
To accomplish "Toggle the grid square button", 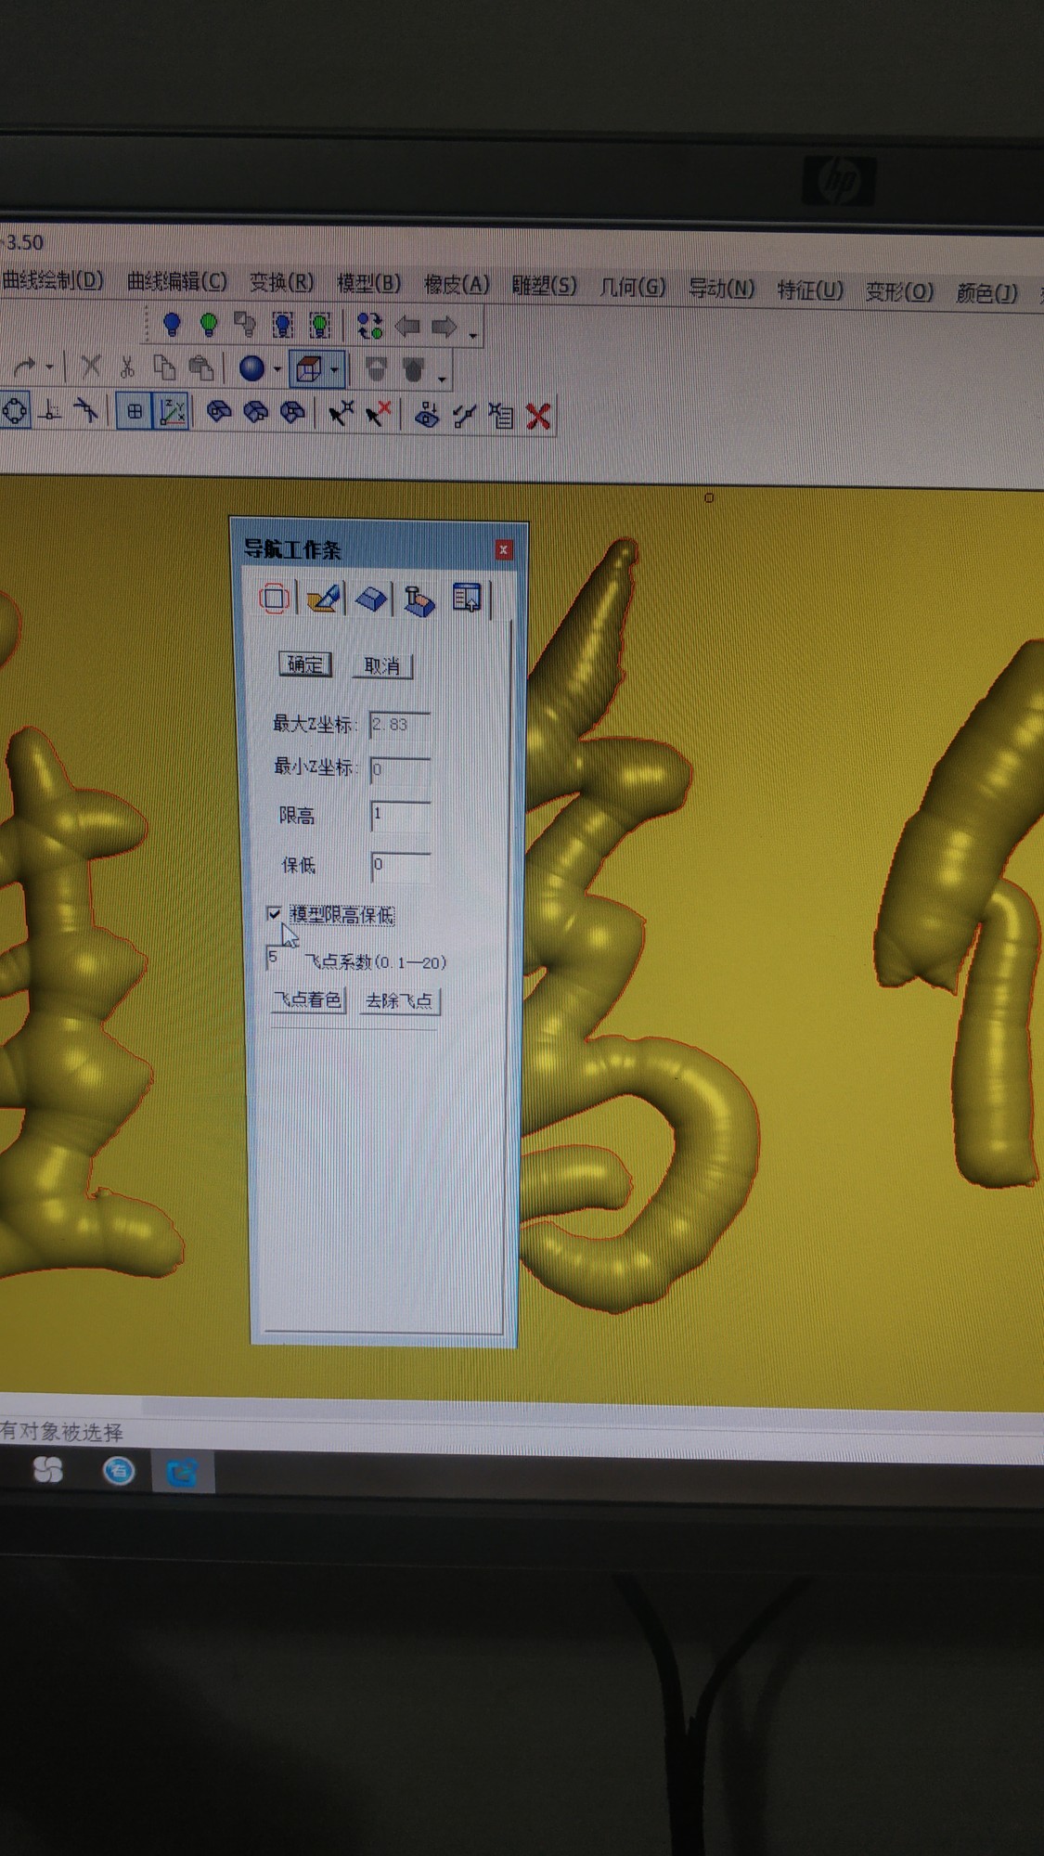I will [135, 411].
